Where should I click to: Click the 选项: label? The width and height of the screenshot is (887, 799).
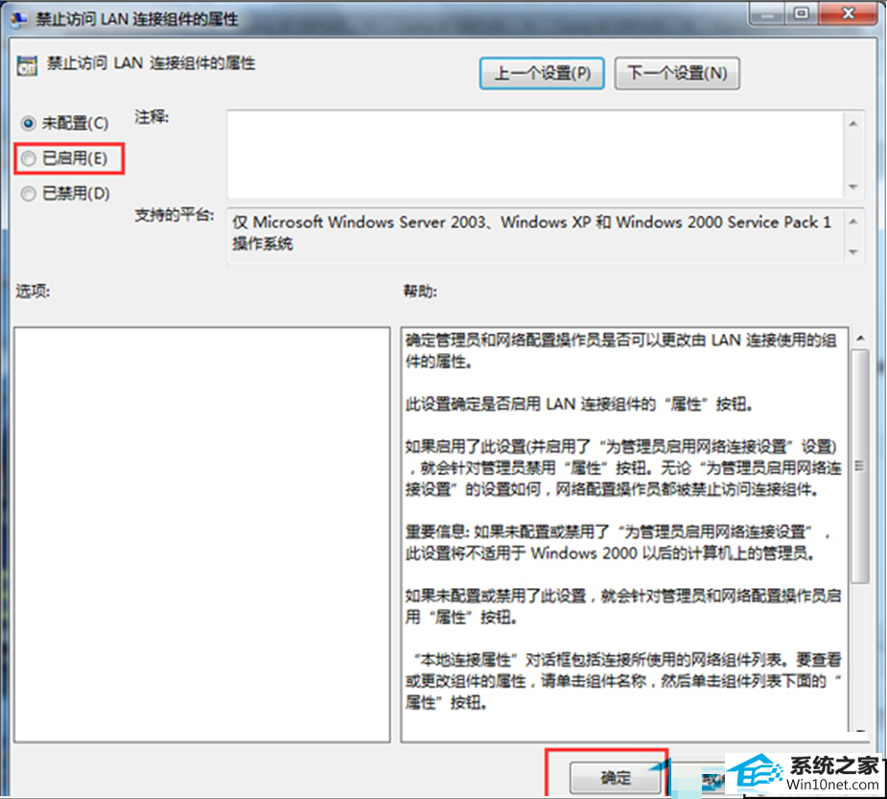(x=33, y=292)
